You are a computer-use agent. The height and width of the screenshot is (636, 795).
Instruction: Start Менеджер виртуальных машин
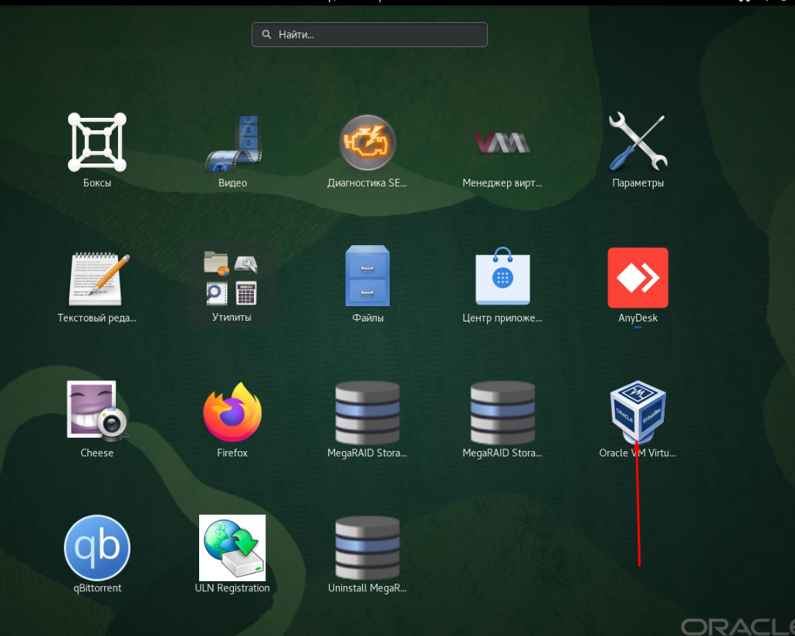(502, 143)
